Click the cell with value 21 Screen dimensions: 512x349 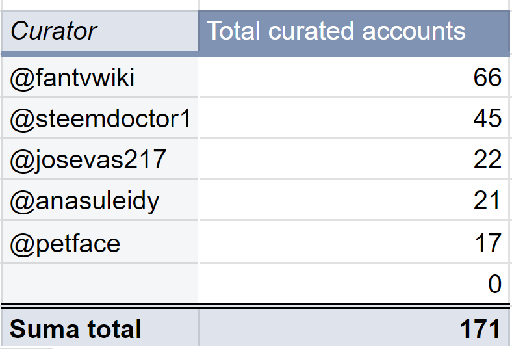click(x=354, y=201)
